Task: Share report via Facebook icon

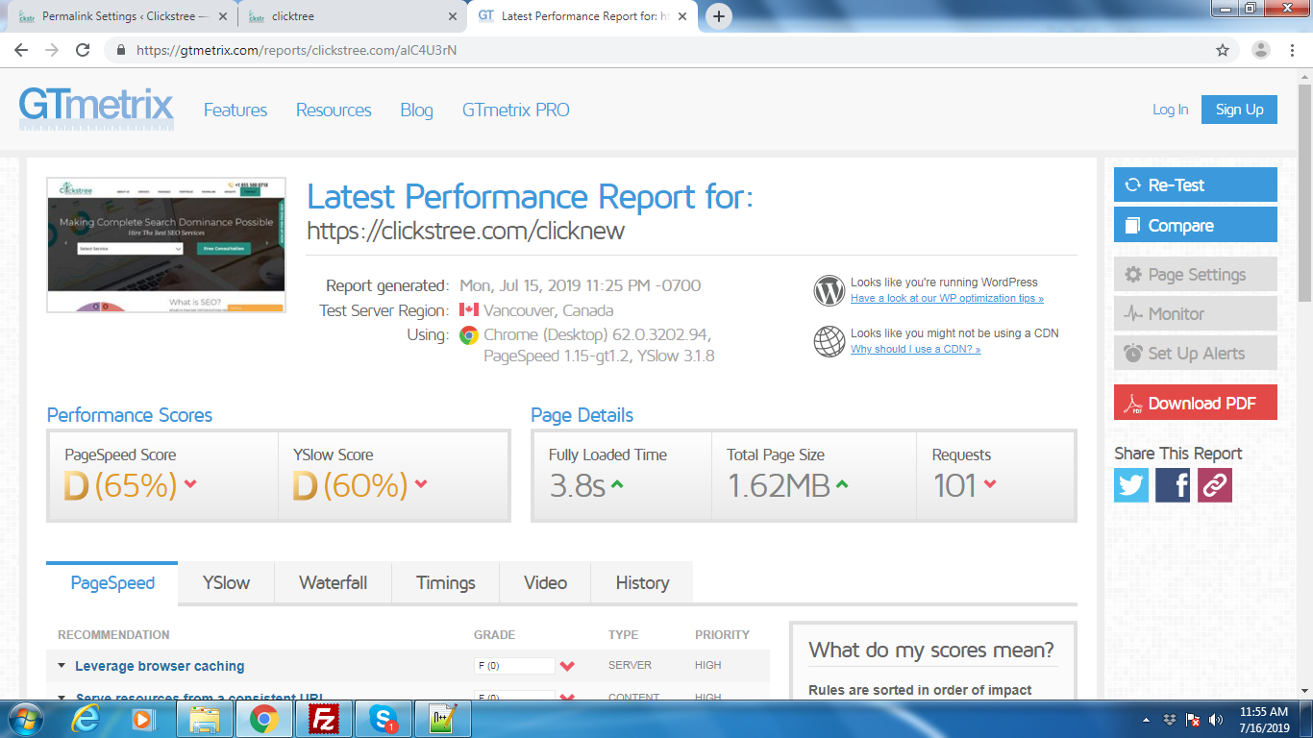Action: 1173,485
